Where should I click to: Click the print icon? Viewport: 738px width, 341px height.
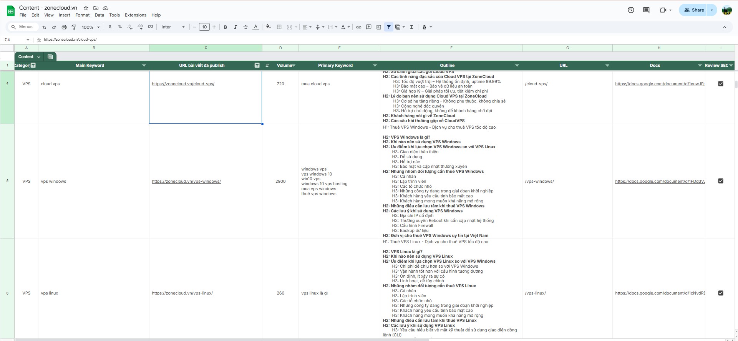point(64,27)
